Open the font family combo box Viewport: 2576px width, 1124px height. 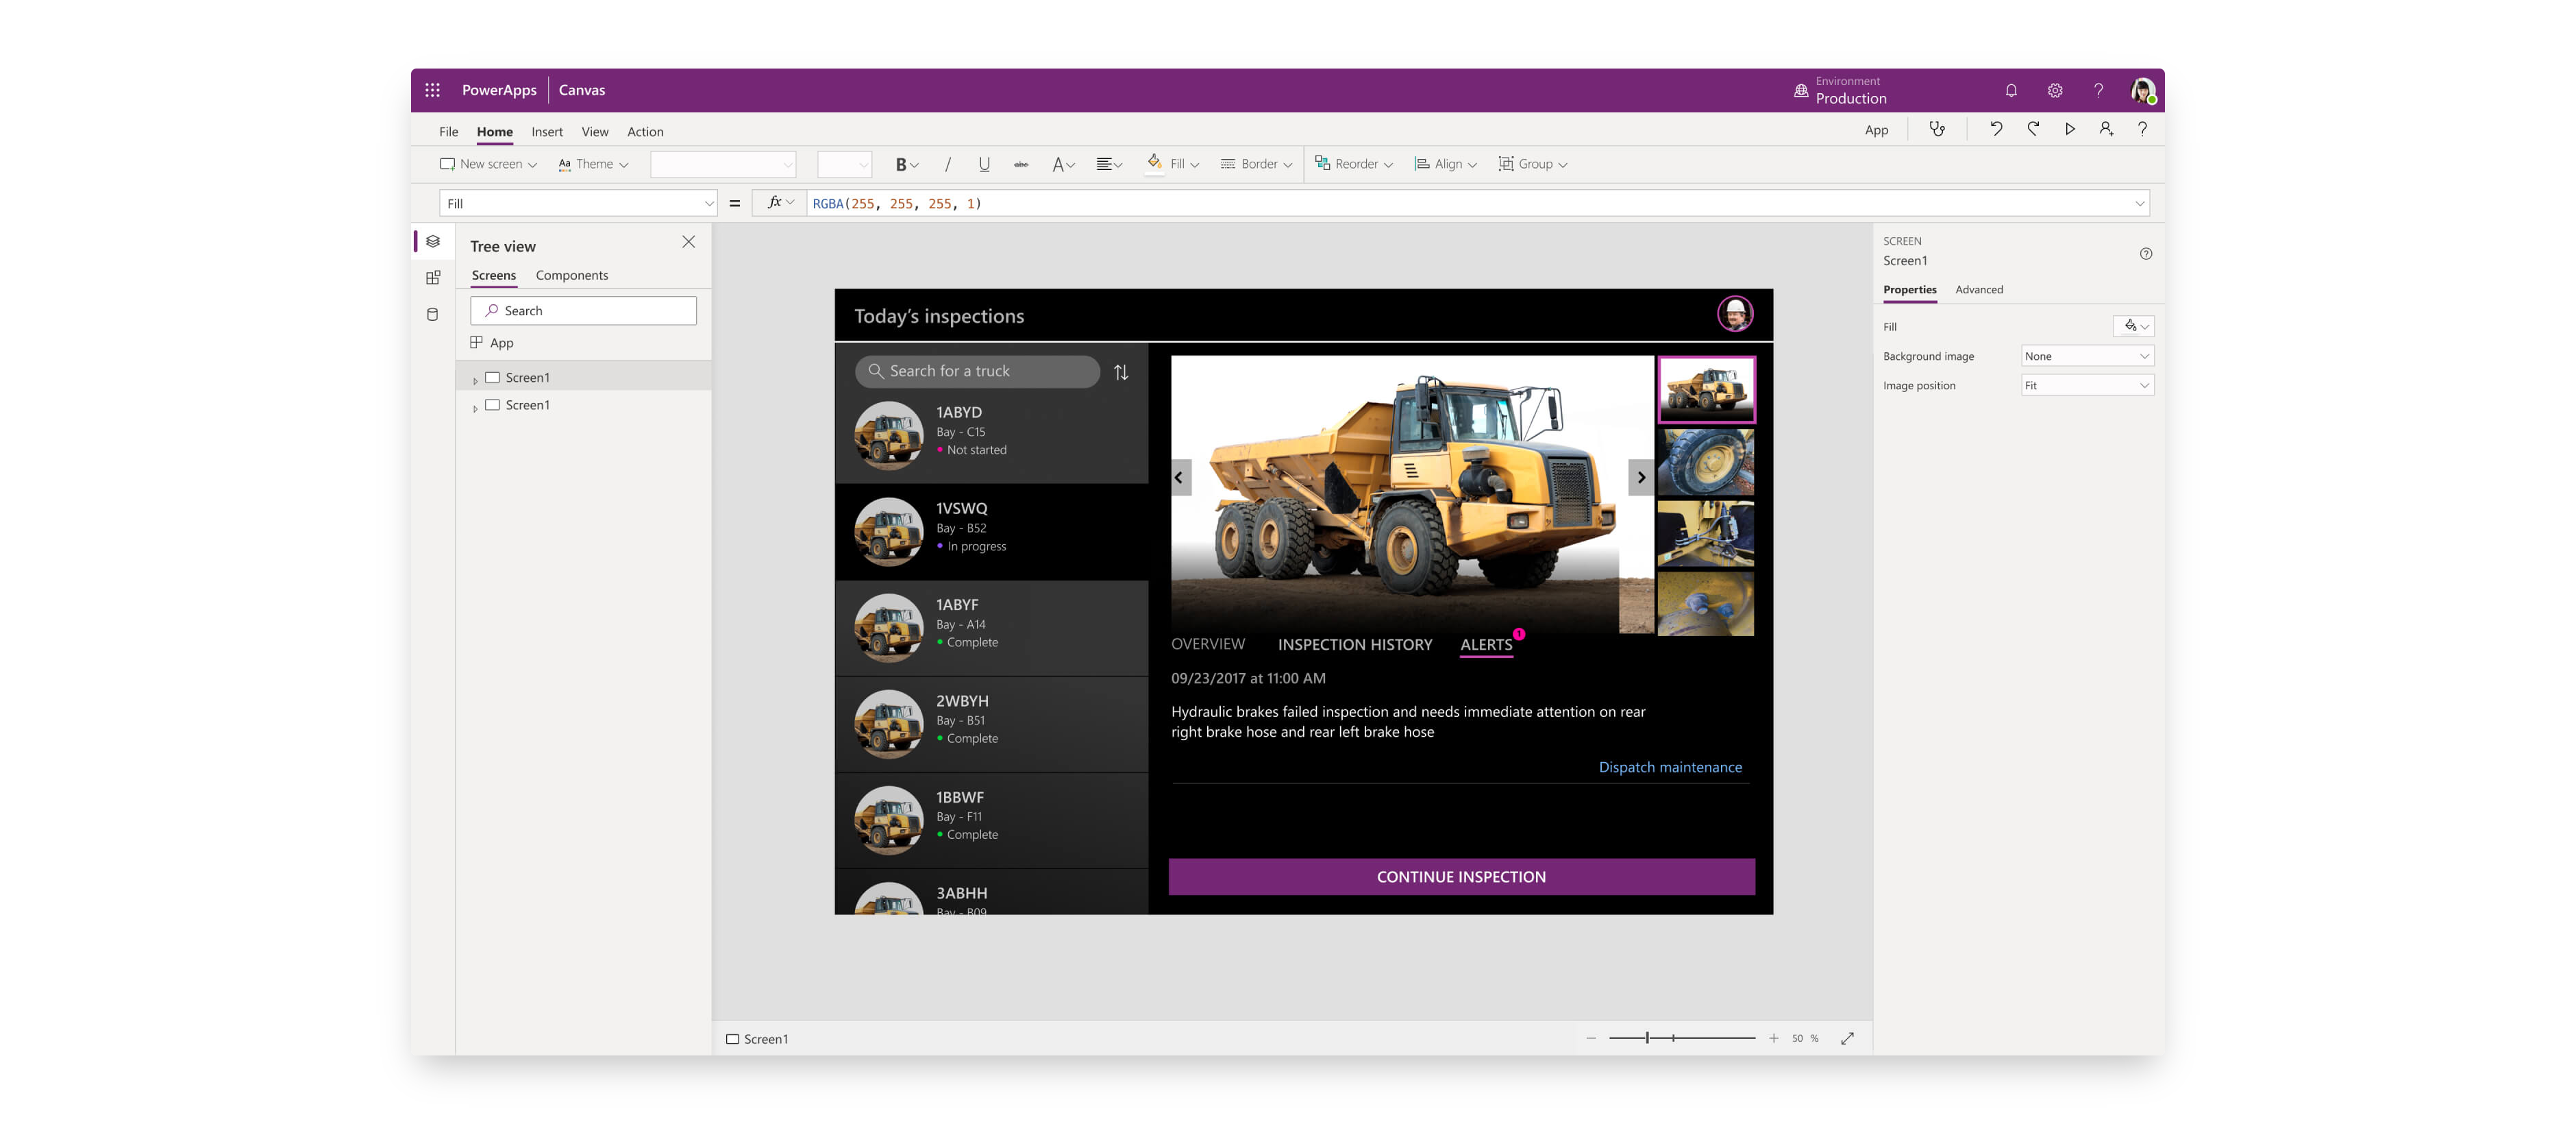(x=722, y=164)
